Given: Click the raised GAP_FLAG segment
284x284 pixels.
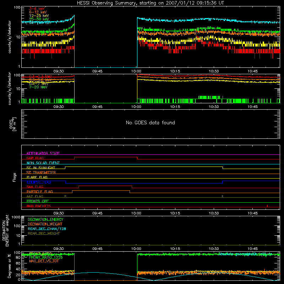Looking at the screenshot, I should [x=106, y=157].
